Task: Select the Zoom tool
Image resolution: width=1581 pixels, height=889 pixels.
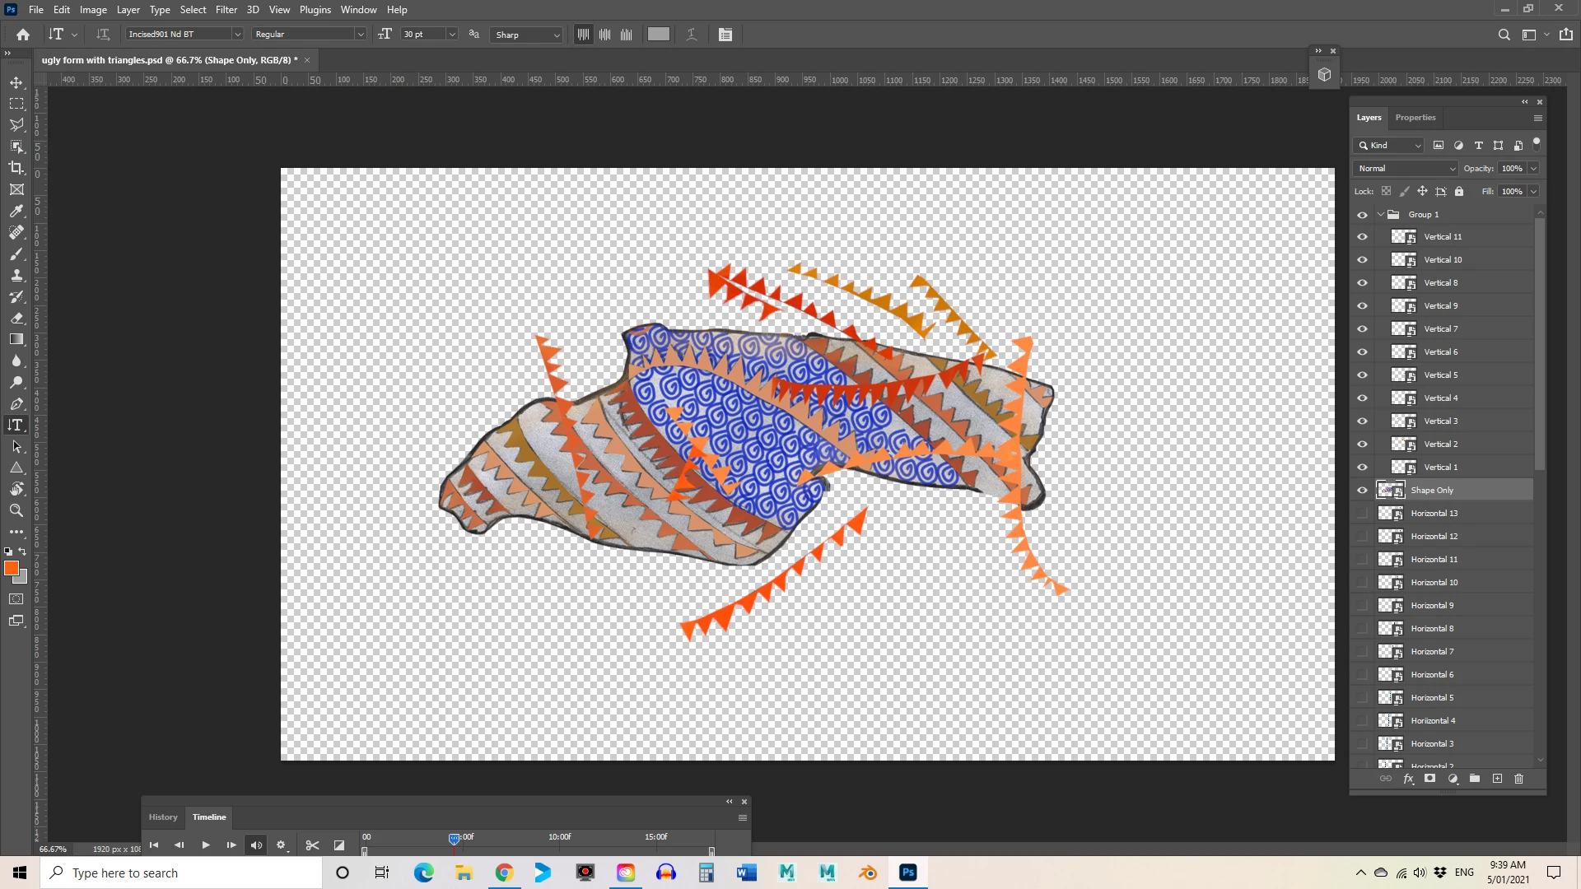Action: point(16,510)
